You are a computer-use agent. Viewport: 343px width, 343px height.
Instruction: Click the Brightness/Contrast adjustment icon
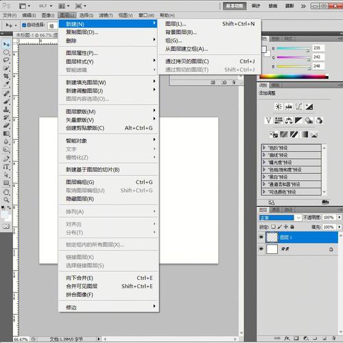point(279,107)
